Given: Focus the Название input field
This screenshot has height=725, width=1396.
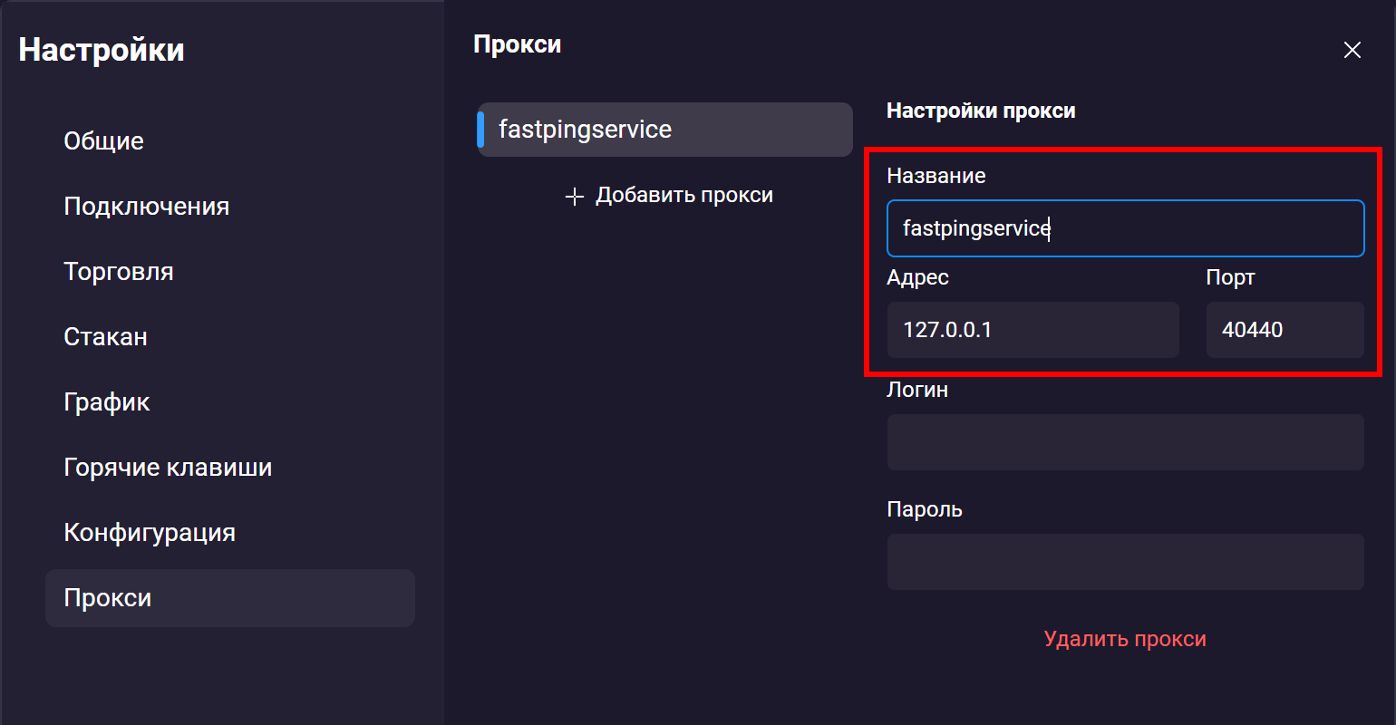Looking at the screenshot, I should 1125,228.
